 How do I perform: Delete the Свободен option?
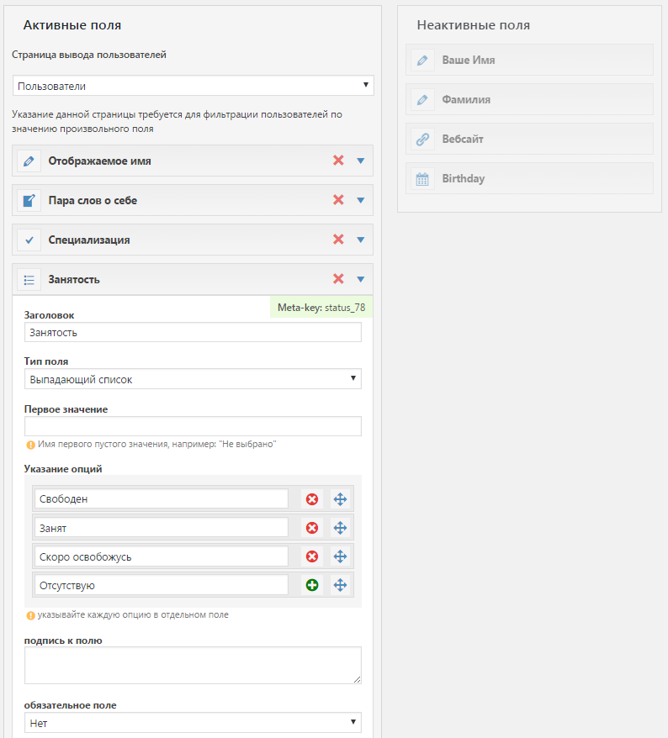point(312,499)
